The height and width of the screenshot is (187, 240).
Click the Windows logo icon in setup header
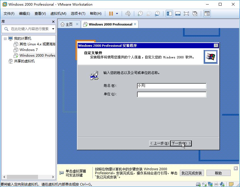coord(210,57)
